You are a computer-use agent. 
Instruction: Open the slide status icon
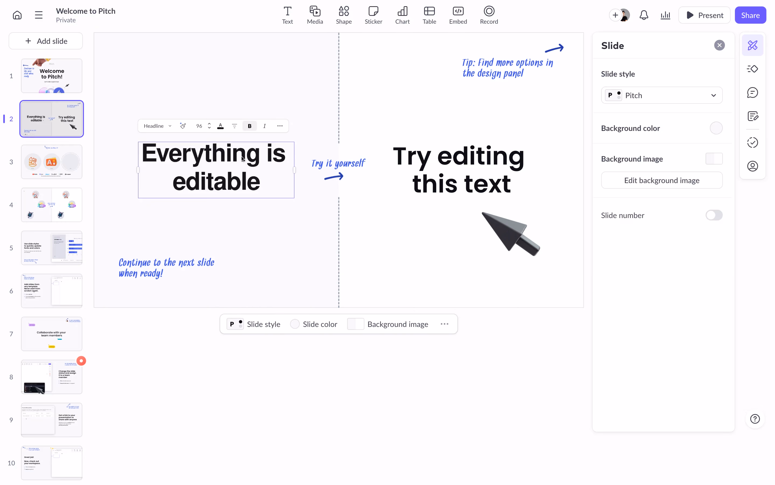(752, 142)
